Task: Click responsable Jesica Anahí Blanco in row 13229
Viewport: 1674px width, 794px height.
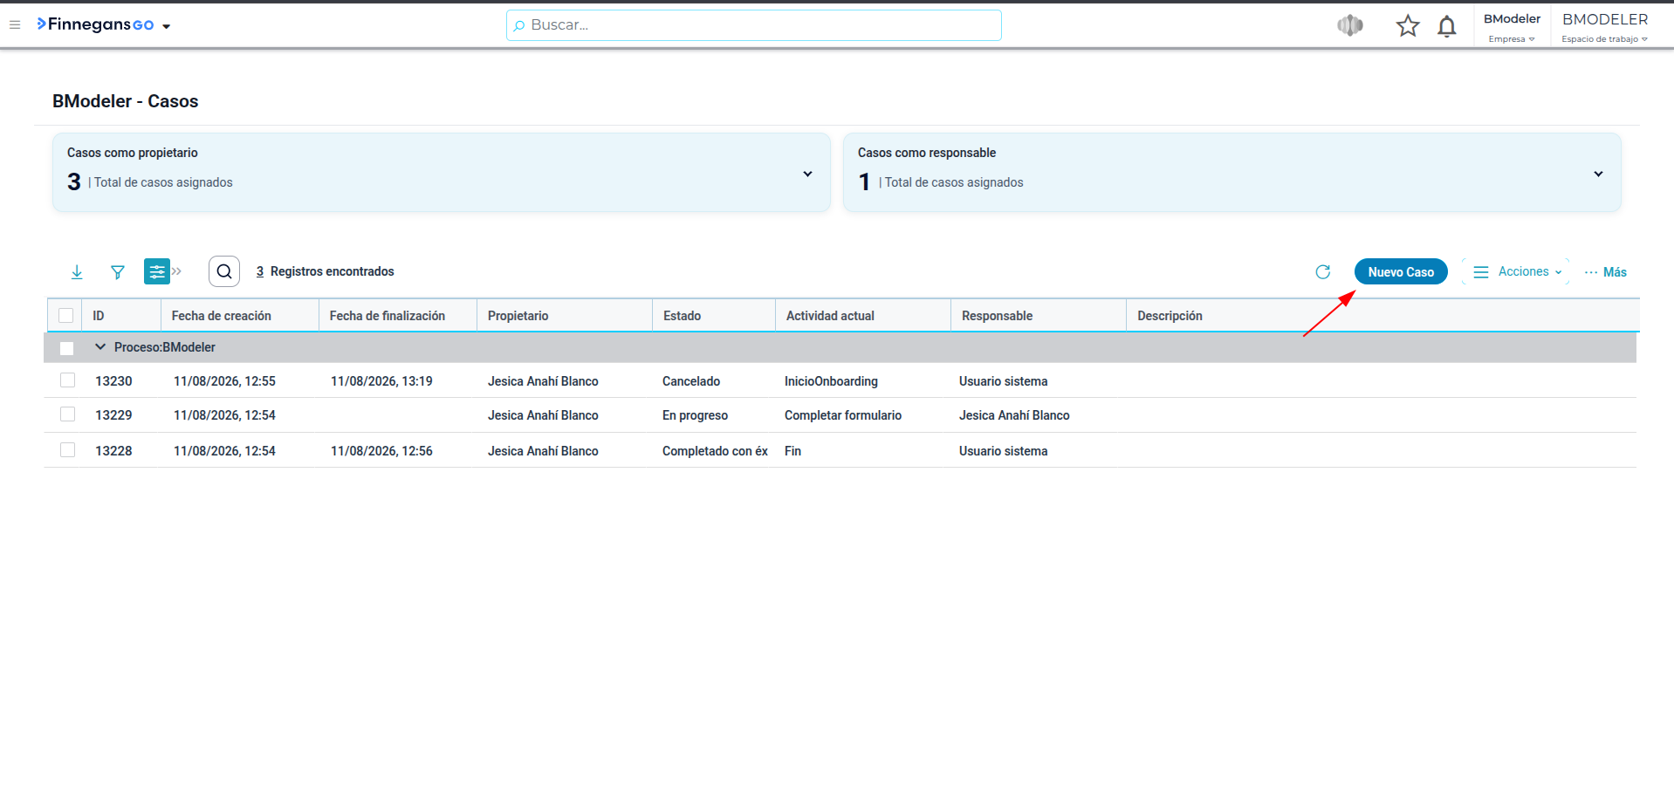Action: [1014, 415]
